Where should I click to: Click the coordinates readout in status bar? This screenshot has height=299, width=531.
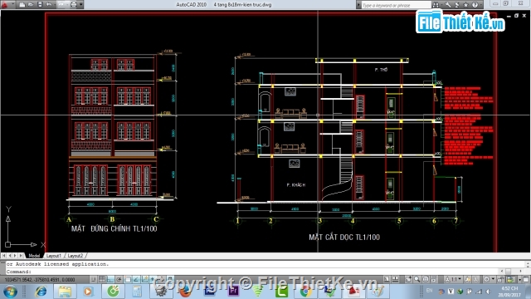40,280
